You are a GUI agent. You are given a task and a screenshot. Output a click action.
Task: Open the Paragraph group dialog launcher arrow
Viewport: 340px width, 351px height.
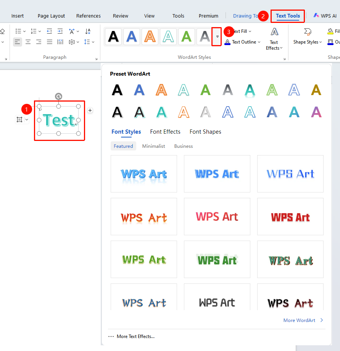click(97, 59)
